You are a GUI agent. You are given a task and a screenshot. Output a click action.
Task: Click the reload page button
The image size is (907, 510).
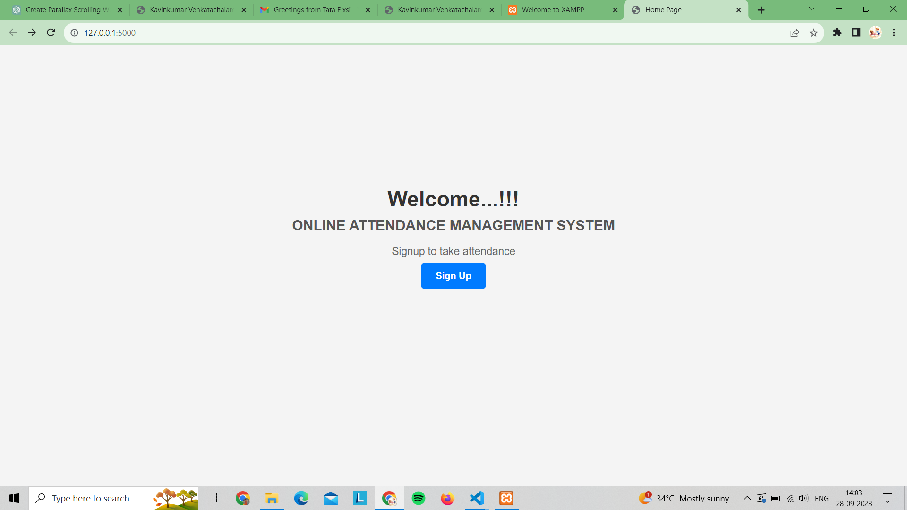(x=51, y=33)
